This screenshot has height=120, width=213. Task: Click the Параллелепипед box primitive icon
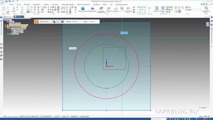(83, 8)
